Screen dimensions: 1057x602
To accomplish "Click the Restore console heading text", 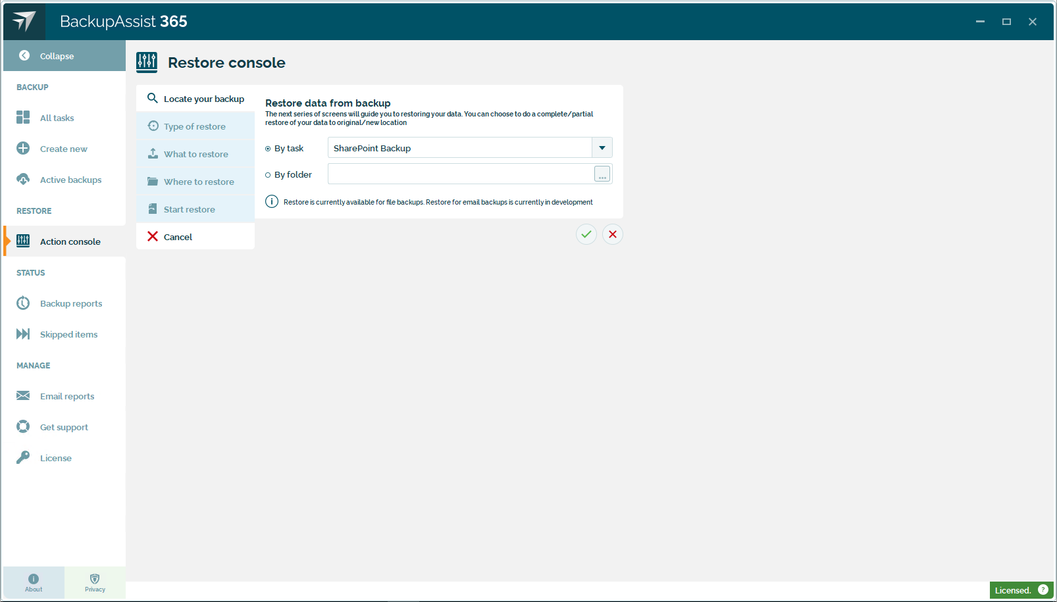I will (x=226, y=63).
